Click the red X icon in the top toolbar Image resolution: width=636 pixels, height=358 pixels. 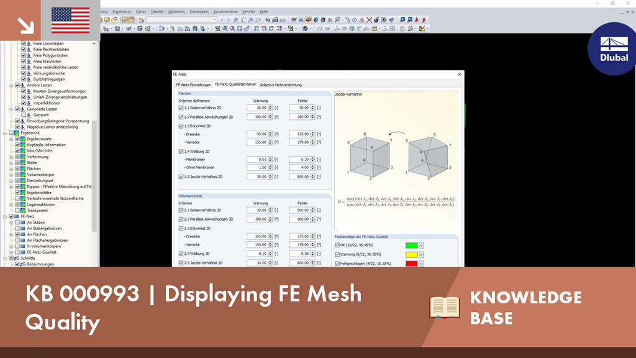[369, 19]
